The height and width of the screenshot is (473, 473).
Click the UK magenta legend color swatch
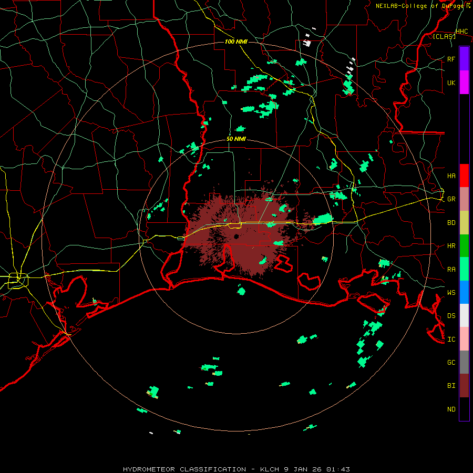464,83
